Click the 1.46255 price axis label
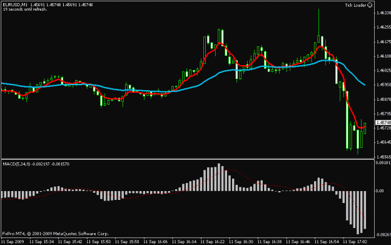This screenshot has width=391, height=245. tap(383, 27)
